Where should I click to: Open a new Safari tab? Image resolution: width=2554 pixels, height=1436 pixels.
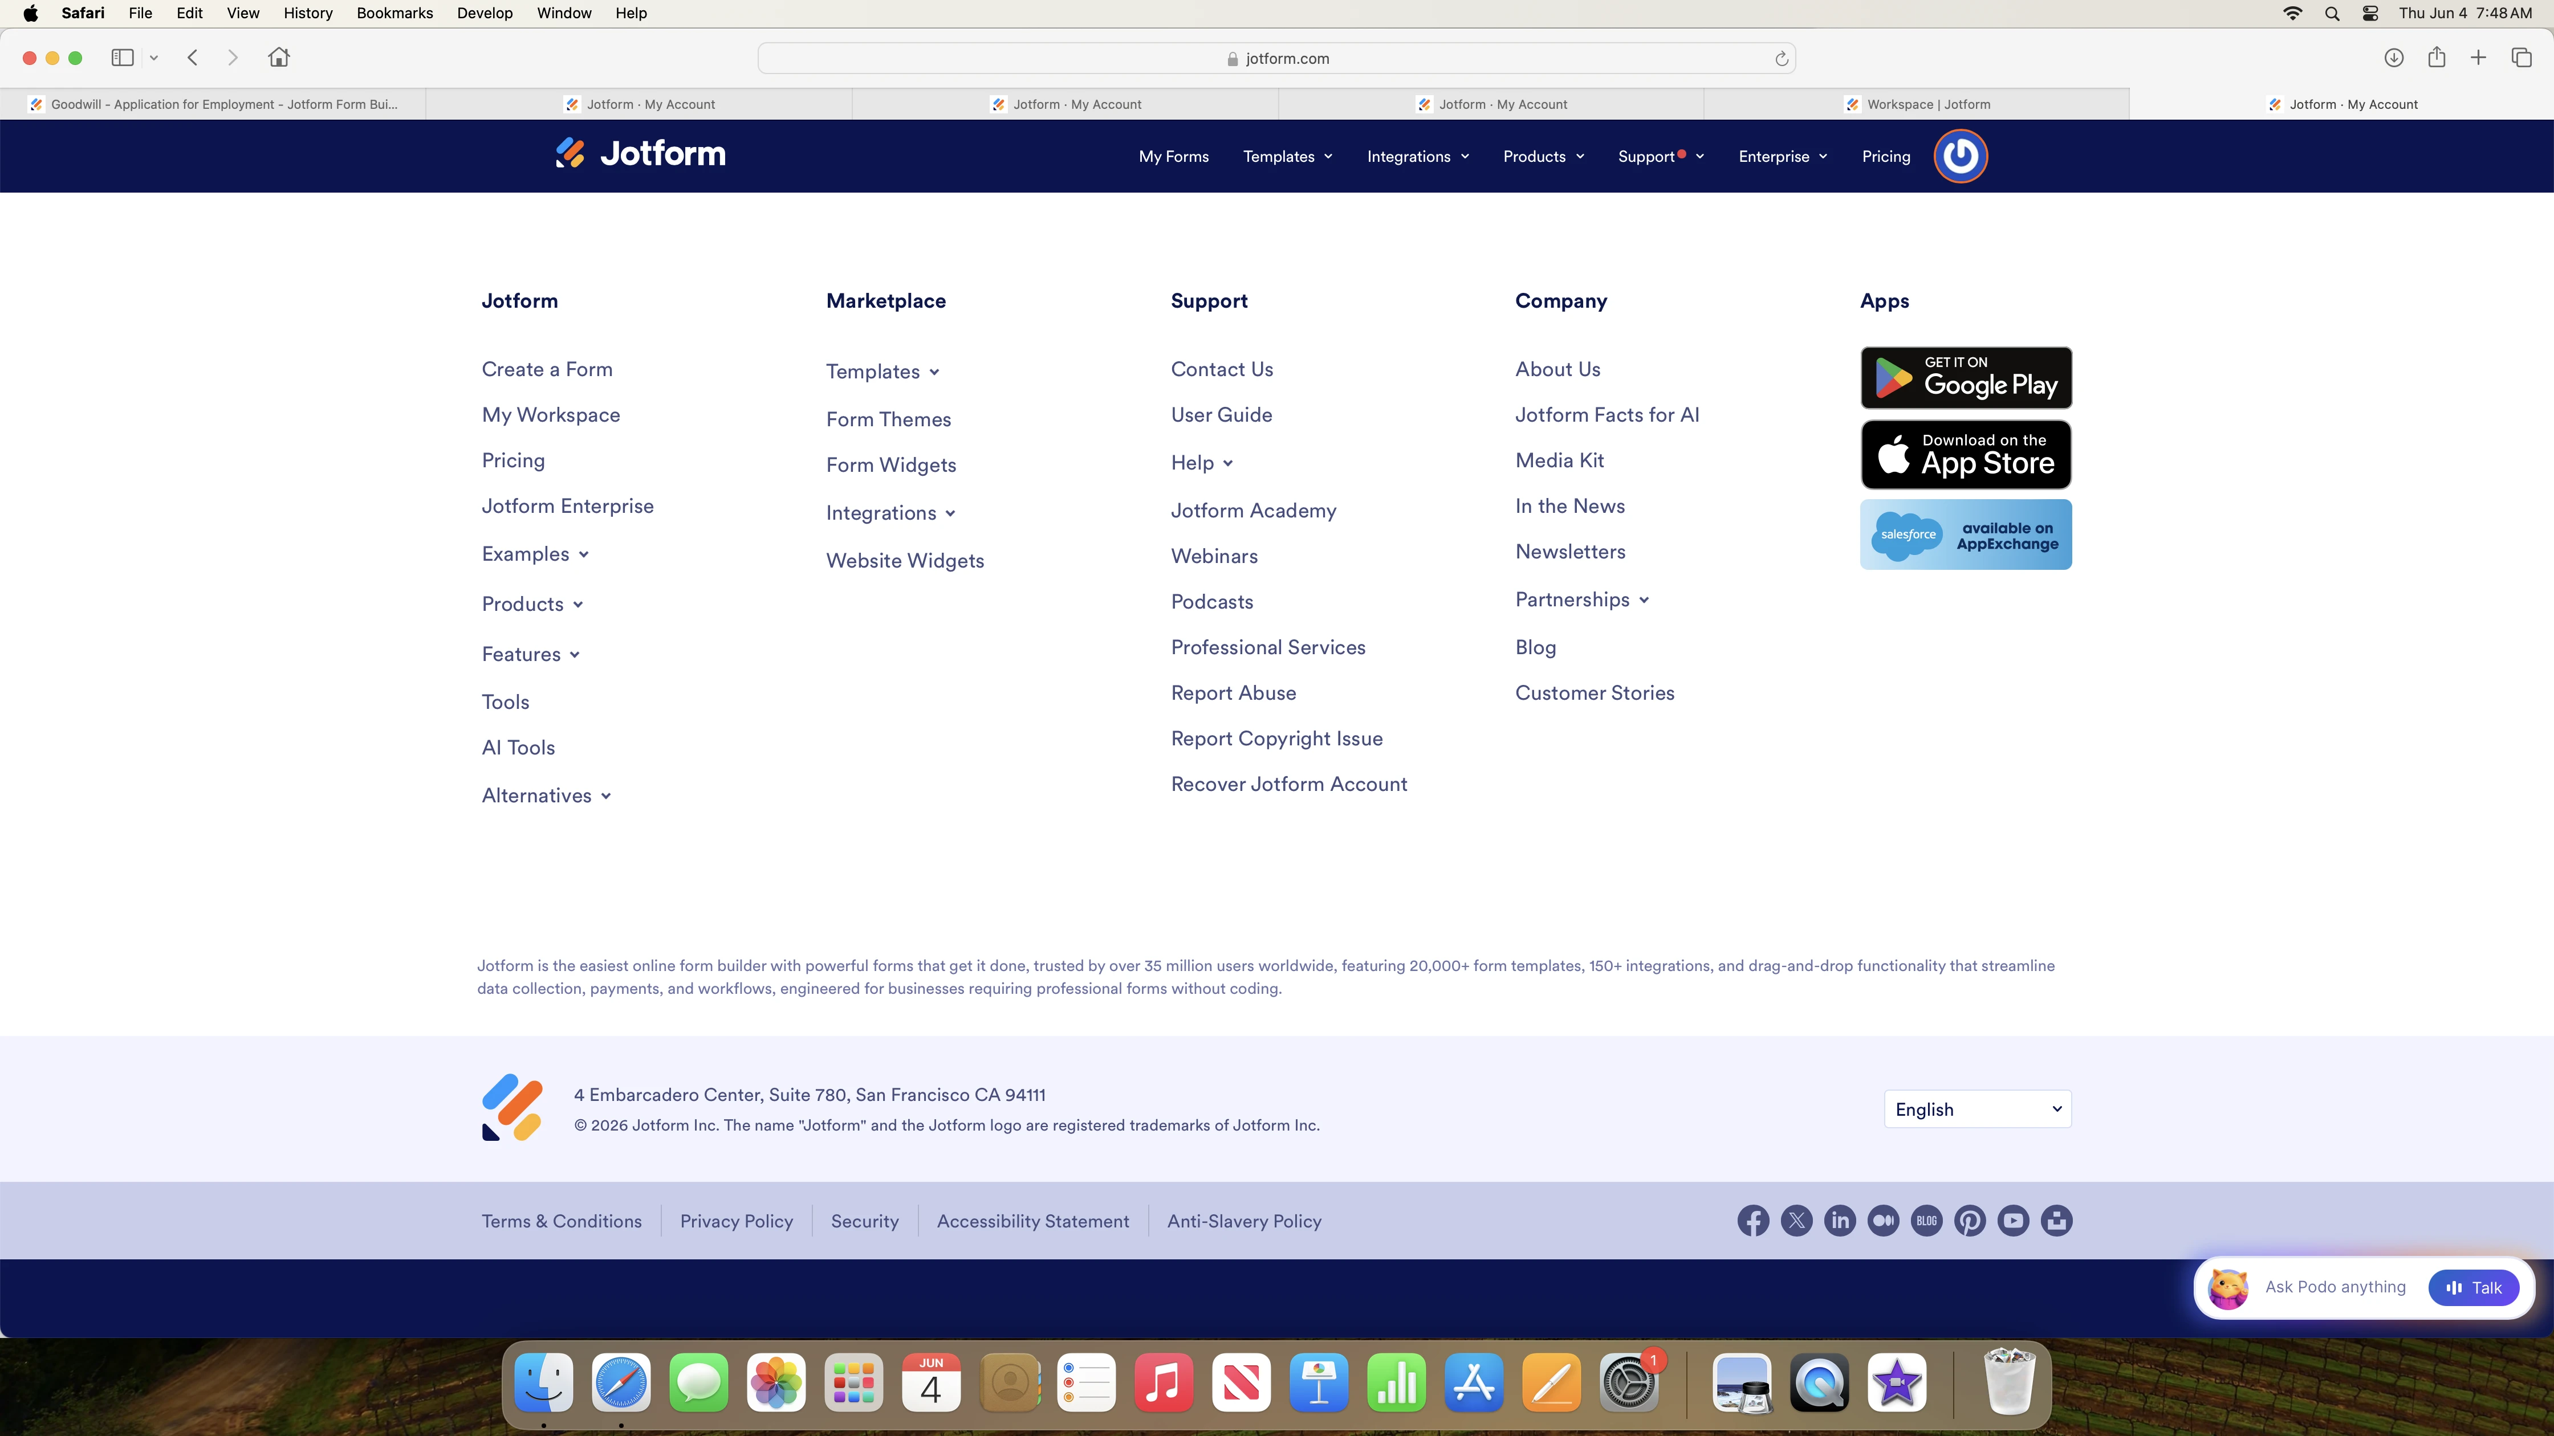[2478, 58]
